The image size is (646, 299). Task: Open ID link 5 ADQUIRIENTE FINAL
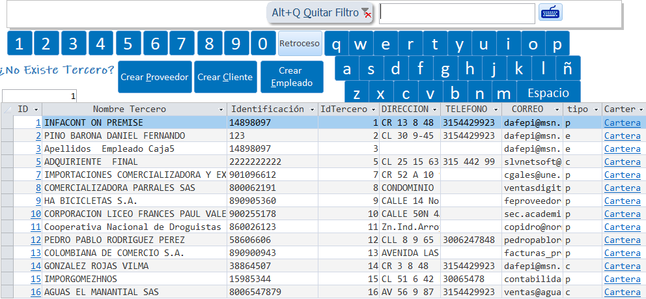point(38,162)
